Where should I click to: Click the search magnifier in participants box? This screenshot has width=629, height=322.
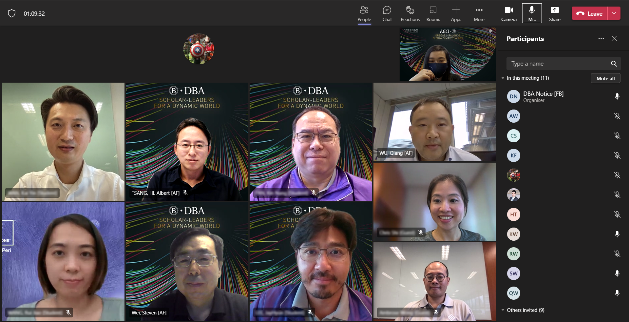[614, 64]
